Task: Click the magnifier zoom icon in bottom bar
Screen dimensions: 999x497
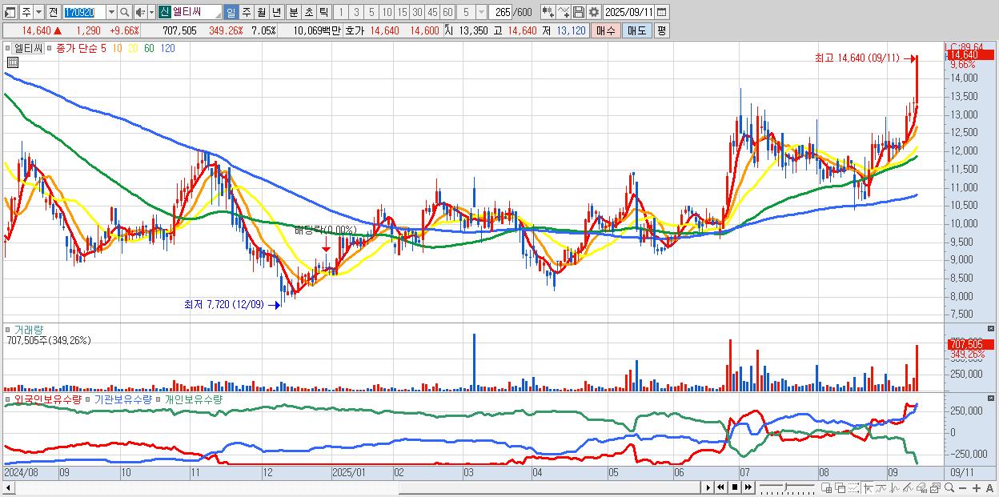Action: 949,488
